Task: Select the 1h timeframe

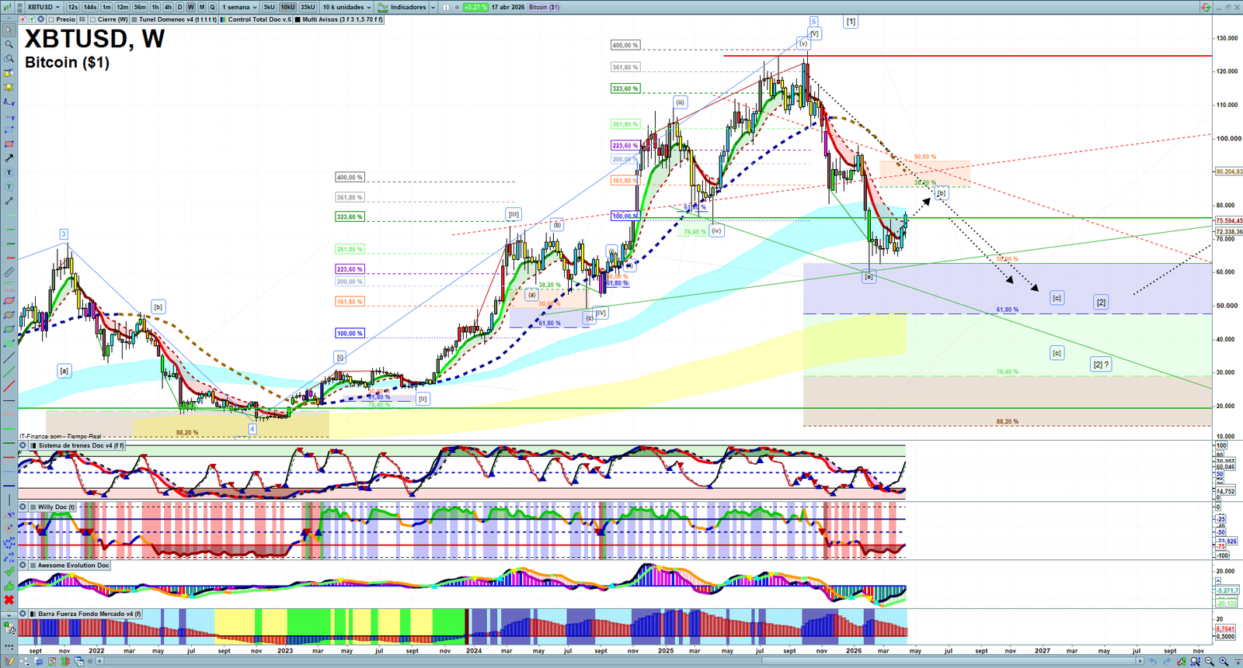Action: [155, 7]
